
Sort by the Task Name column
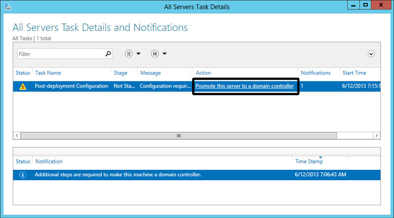(x=48, y=73)
